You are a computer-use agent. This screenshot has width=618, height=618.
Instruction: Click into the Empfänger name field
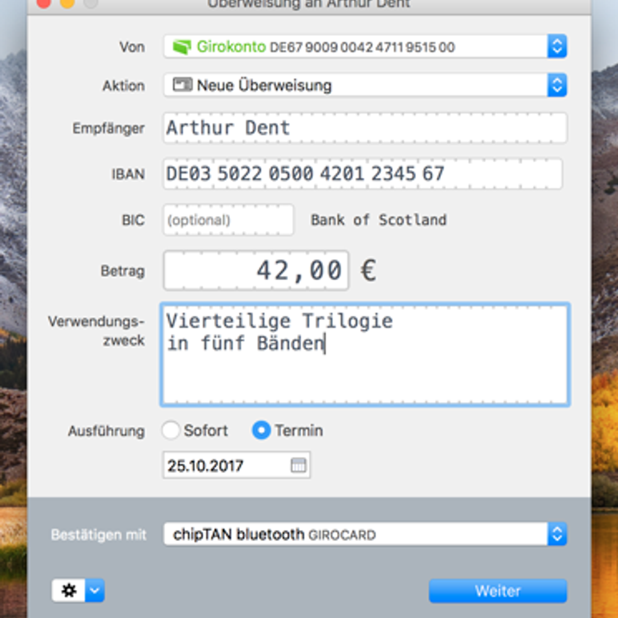pos(365,128)
